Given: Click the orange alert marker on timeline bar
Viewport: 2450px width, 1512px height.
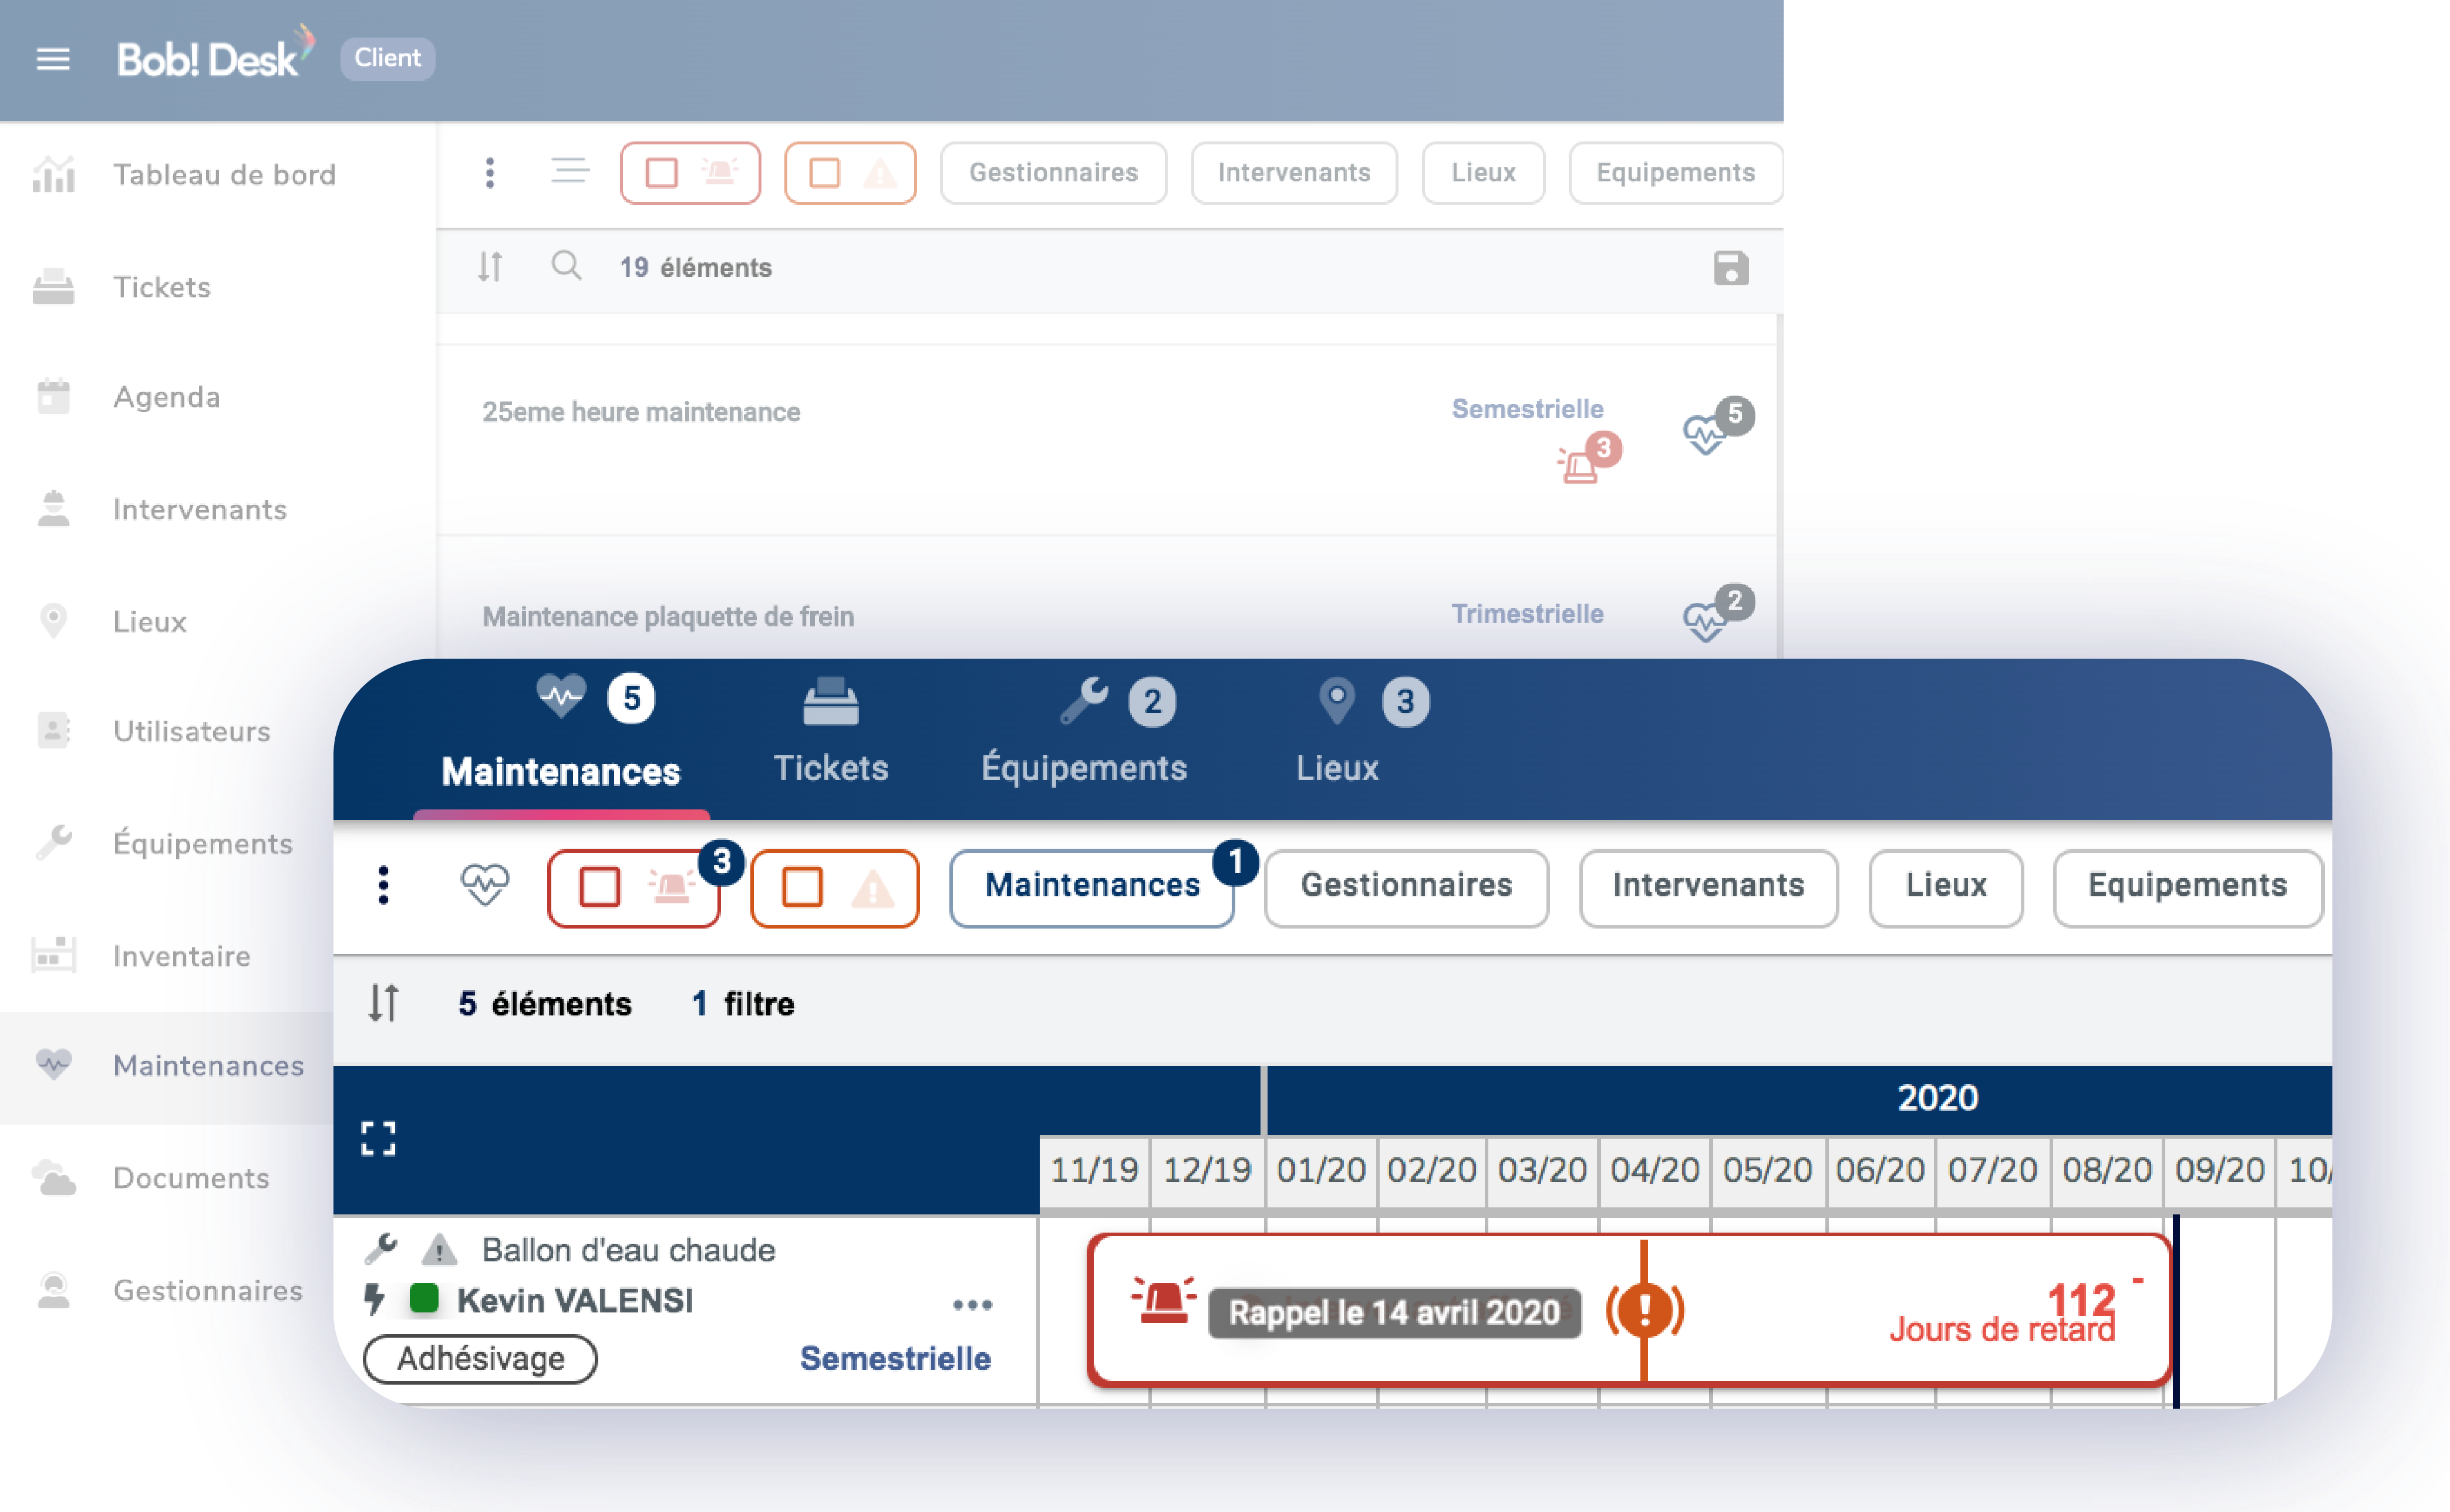Looking at the screenshot, I should [1644, 1310].
